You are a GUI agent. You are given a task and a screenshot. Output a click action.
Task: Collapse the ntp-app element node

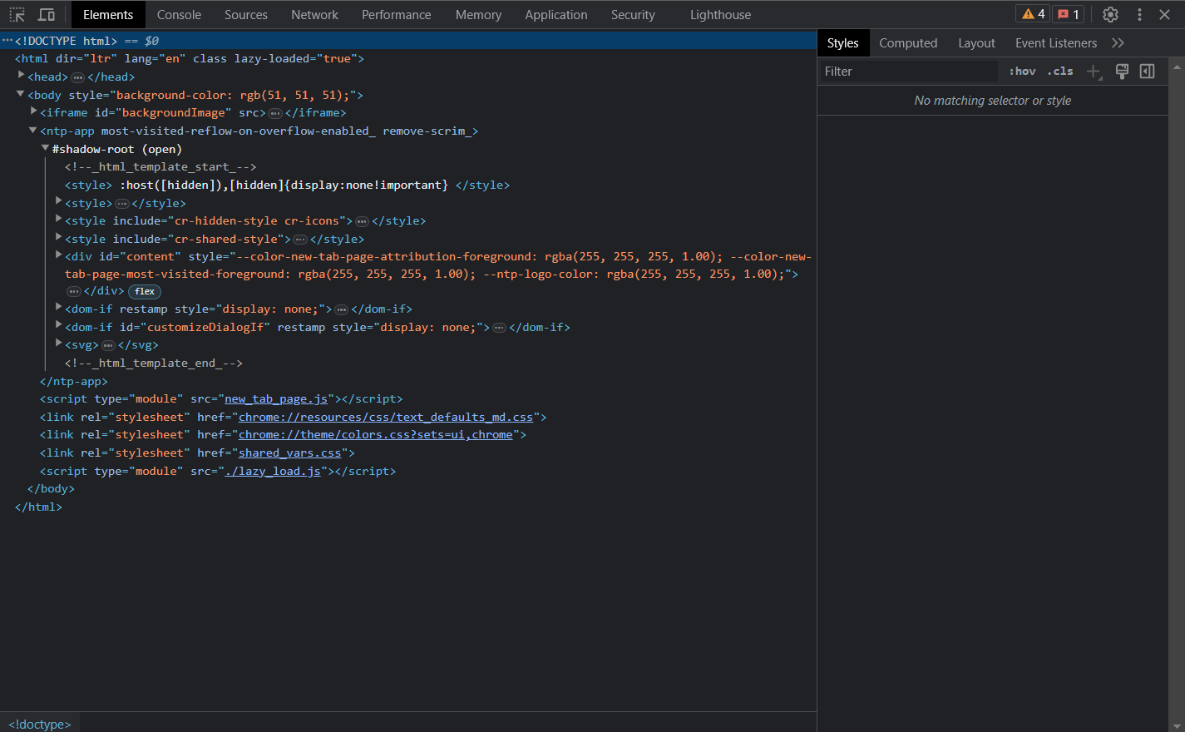coord(33,131)
